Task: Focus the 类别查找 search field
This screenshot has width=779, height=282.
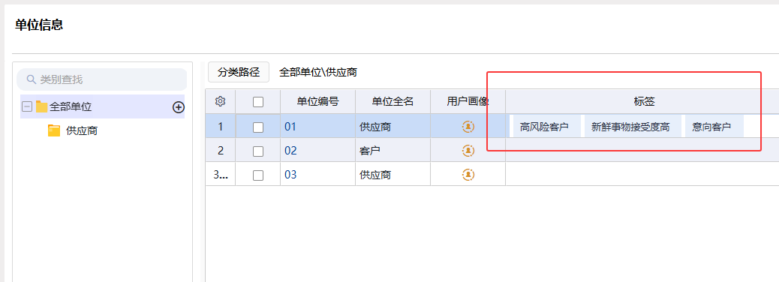Action: pyautogui.click(x=102, y=79)
